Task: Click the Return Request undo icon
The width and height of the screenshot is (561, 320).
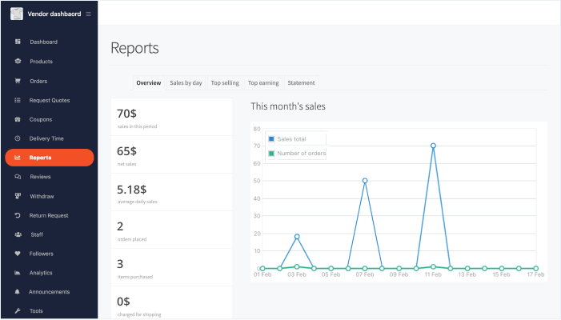Action: point(17,215)
